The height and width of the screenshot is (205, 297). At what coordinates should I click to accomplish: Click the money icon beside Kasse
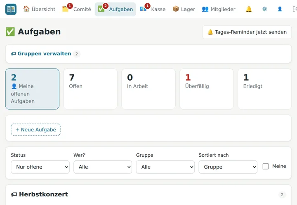pos(143,9)
